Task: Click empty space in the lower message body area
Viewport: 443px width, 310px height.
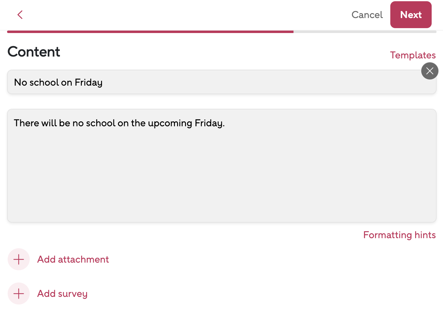Action: (222, 183)
